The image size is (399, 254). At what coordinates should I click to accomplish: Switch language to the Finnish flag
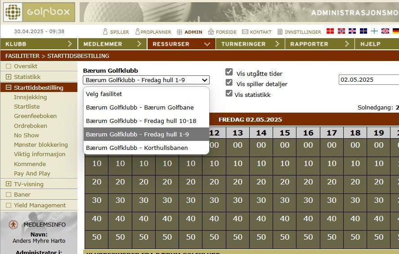click(x=374, y=31)
